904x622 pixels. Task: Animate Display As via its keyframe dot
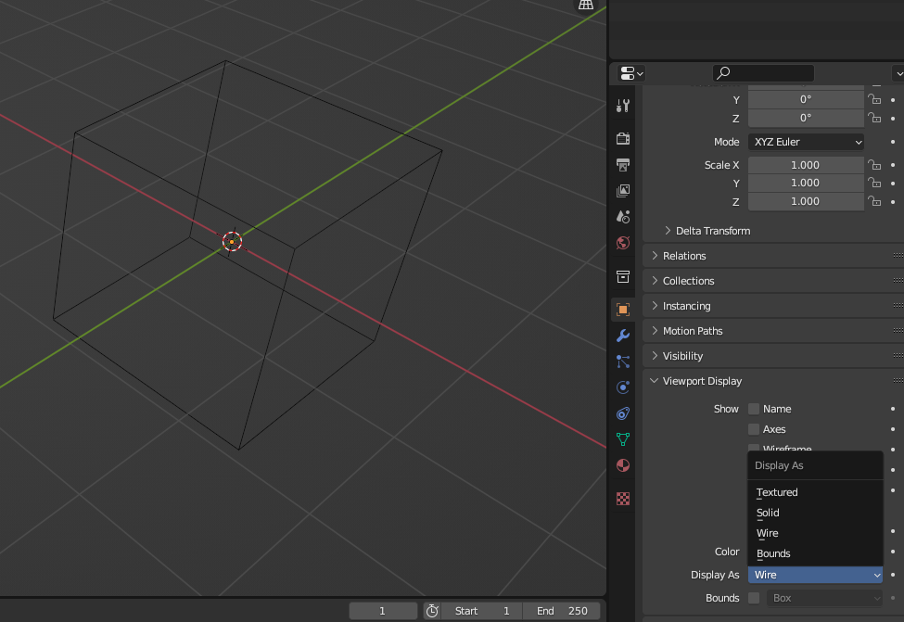(893, 575)
